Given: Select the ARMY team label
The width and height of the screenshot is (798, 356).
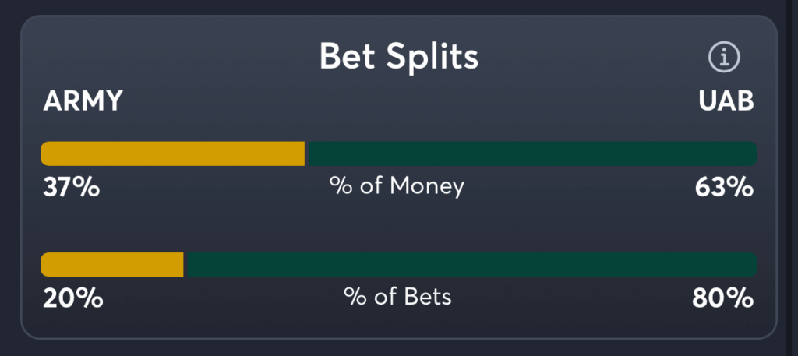Looking at the screenshot, I should click(83, 102).
